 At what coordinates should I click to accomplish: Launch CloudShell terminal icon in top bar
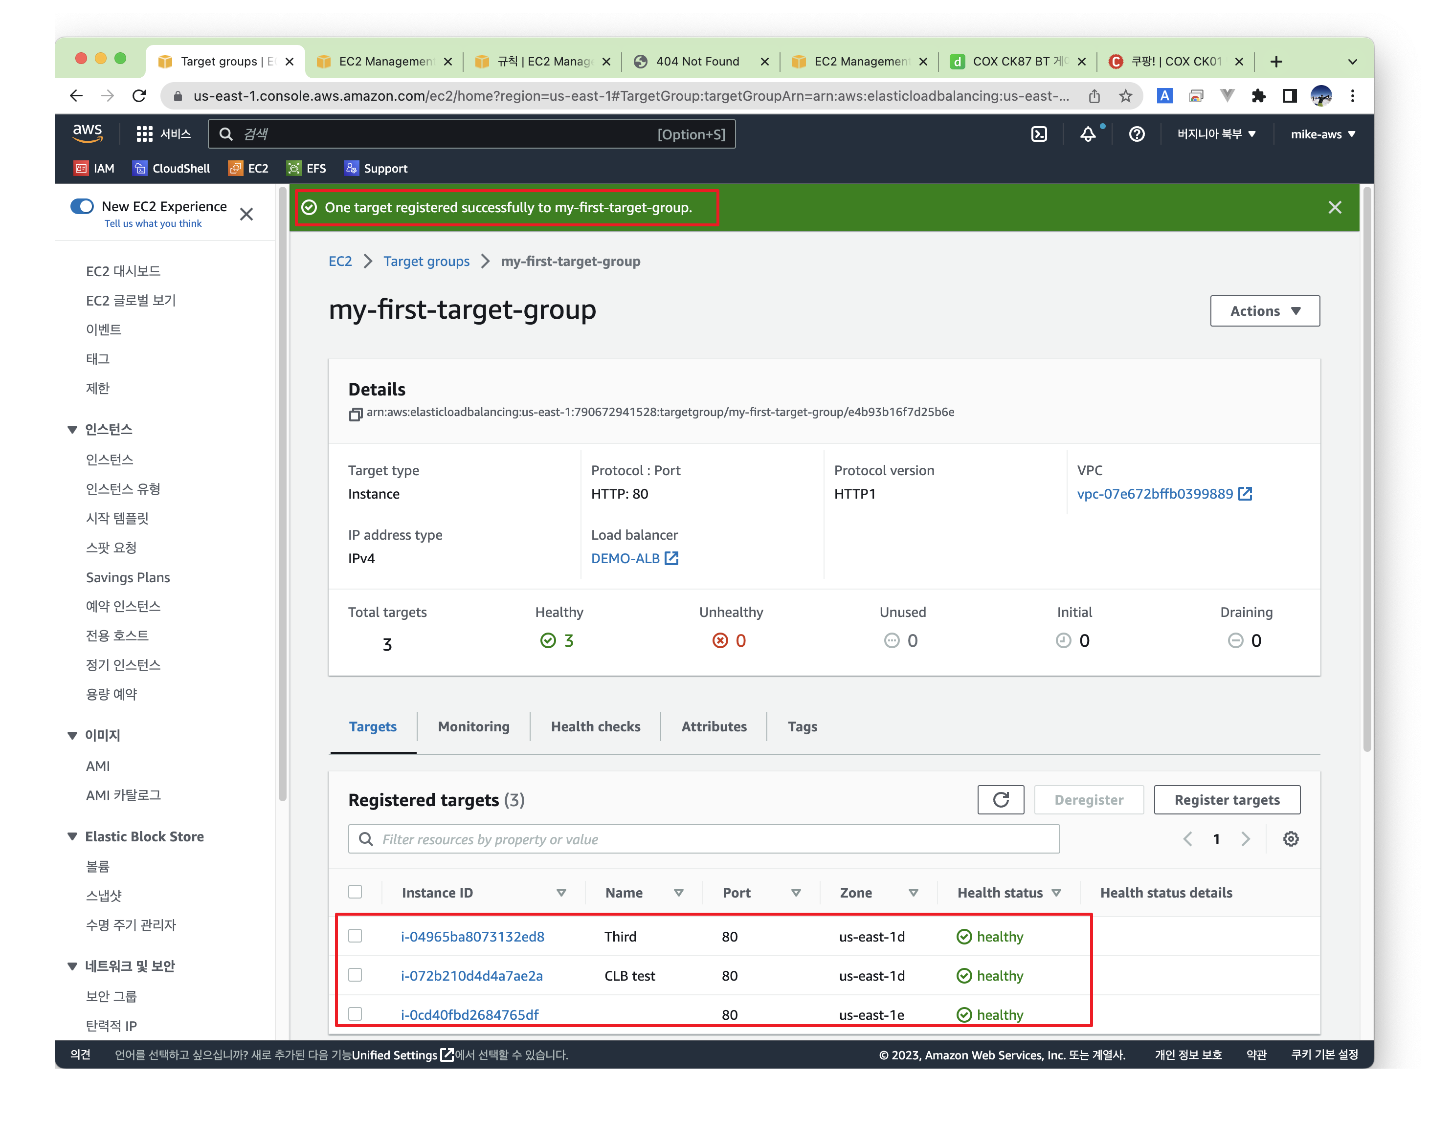[x=1039, y=134]
